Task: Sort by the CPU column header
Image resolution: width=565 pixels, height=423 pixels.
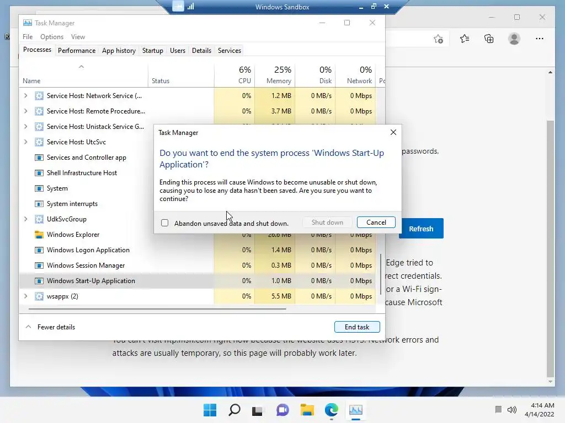Action: tap(234, 75)
